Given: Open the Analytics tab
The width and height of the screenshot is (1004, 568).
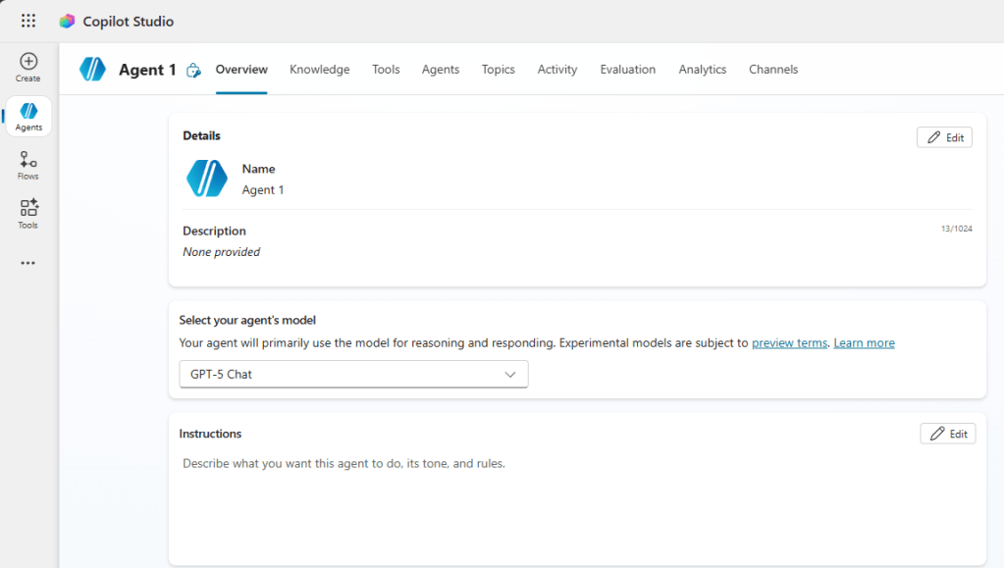Looking at the screenshot, I should point(702,70).
